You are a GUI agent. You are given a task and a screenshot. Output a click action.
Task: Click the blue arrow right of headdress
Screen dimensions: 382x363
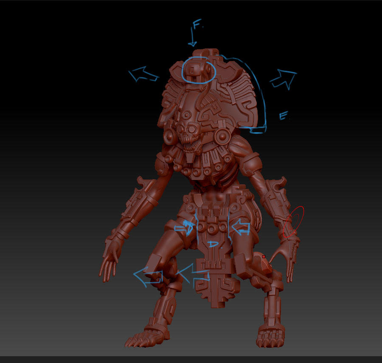tap(284, 79)
